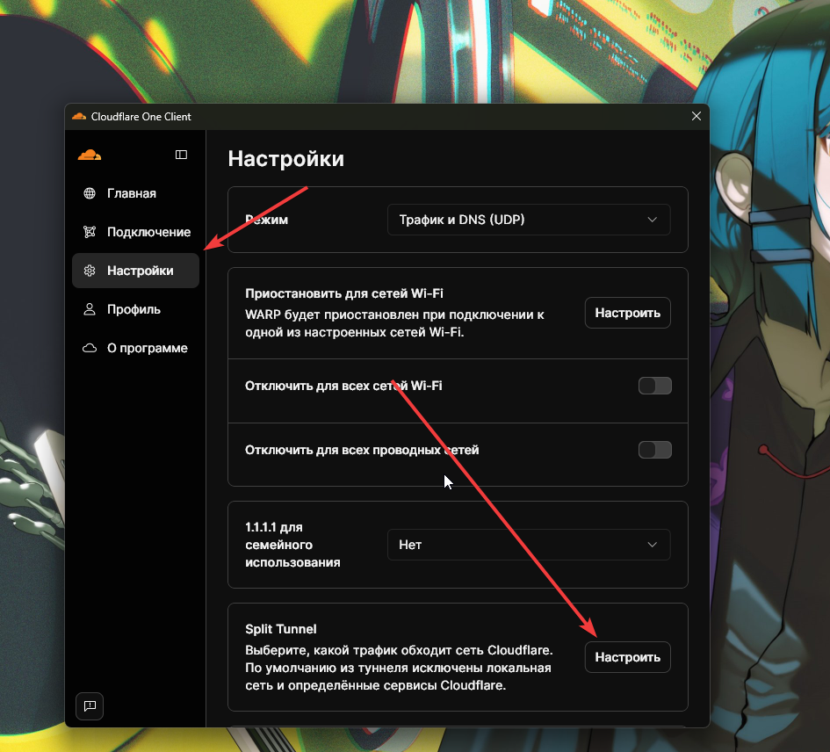Click the network icon beside Подключение
The width and height of the screenshot is (830, 752).
tap(90, 232)
